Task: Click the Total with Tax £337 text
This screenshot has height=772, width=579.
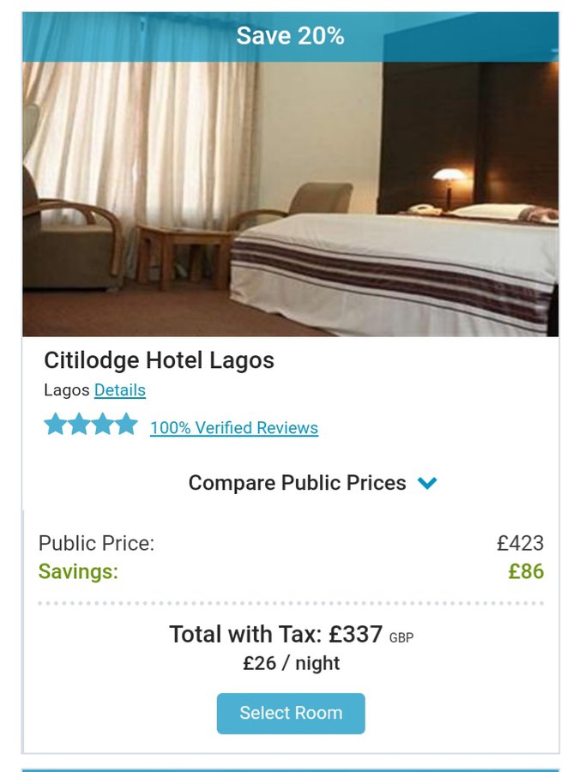Action: (x=275, y=635)
